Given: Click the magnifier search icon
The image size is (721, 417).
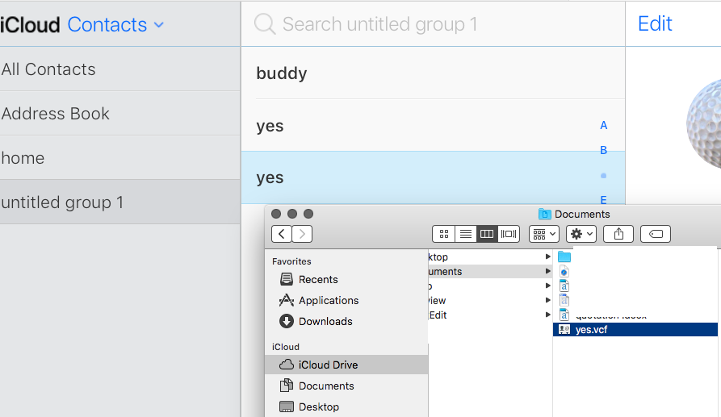Looking at the screenshot, I should pos(265,24).
